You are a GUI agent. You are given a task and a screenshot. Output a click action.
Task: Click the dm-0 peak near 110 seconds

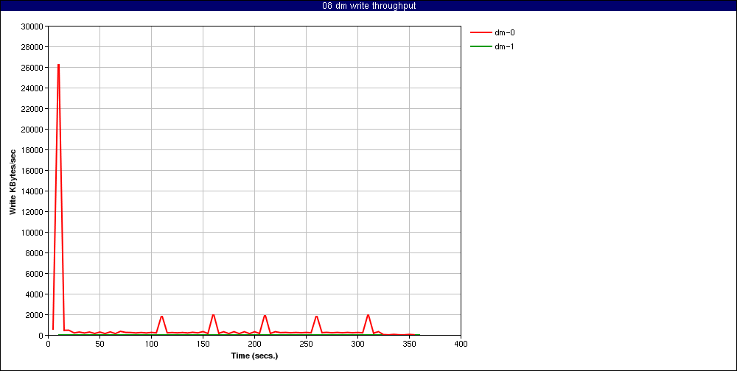[x=161, y=316]
